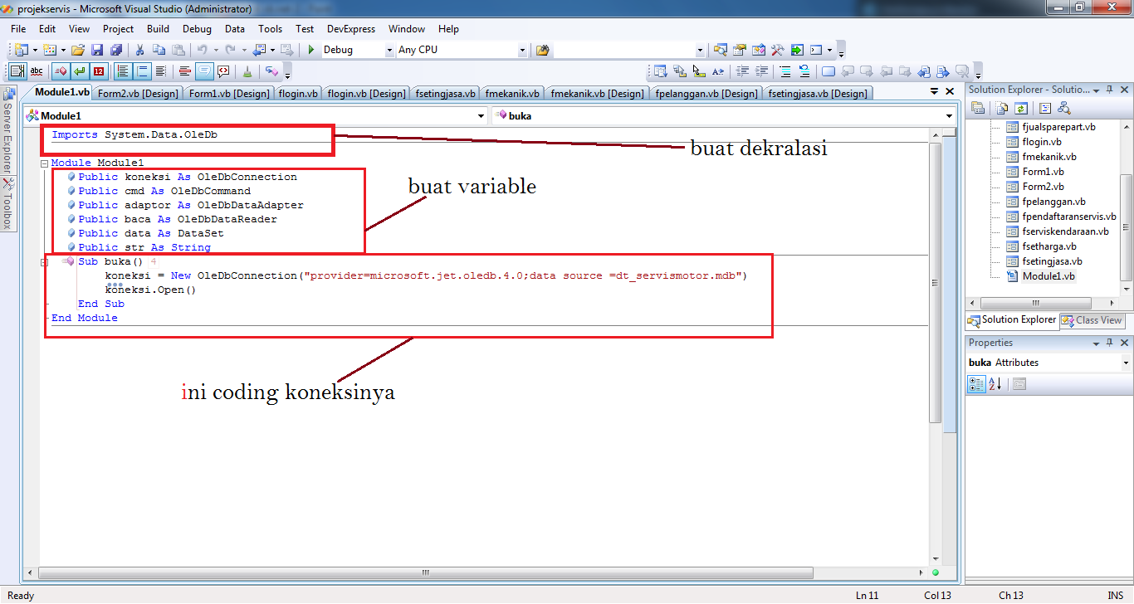Switch to Form2.vb [Design] tab
1134x604 pixels.
[x=137, y=94]
